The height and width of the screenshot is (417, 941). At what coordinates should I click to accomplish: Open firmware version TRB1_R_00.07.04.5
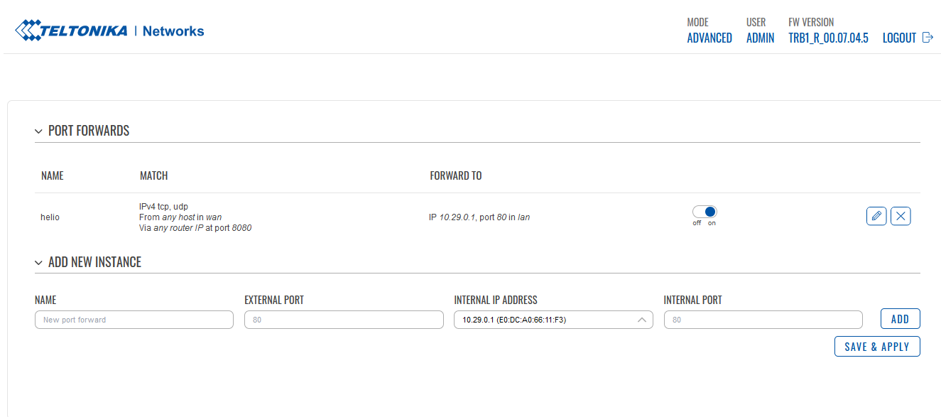click(x=828, y=38)
